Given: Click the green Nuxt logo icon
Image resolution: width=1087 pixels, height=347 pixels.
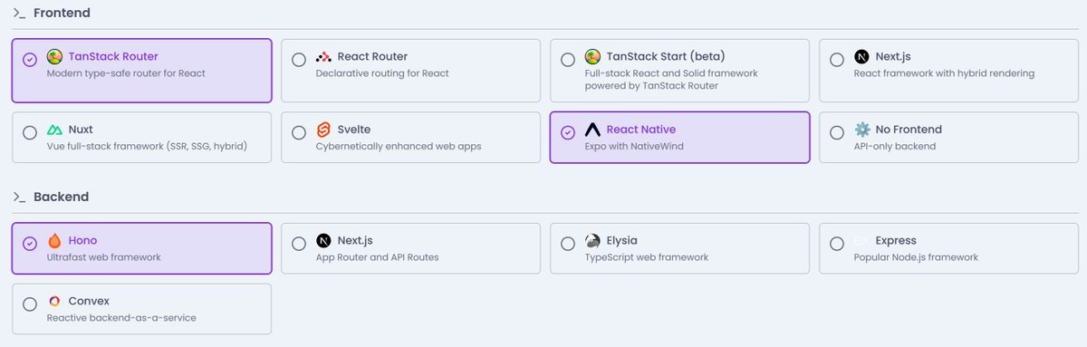Looking at the screenshot, I should point(54,130).
